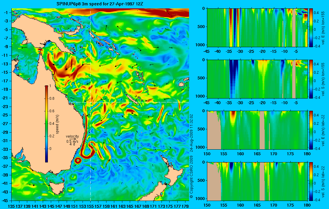329x209 pixels.
Task: Click the circular eddy ring southeast of Australia
Action: 78,161
